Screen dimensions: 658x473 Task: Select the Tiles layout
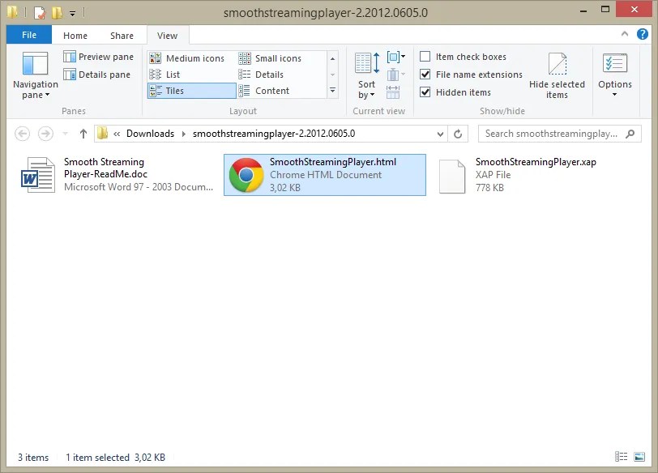pyautogui.click(x=192, y=91)
